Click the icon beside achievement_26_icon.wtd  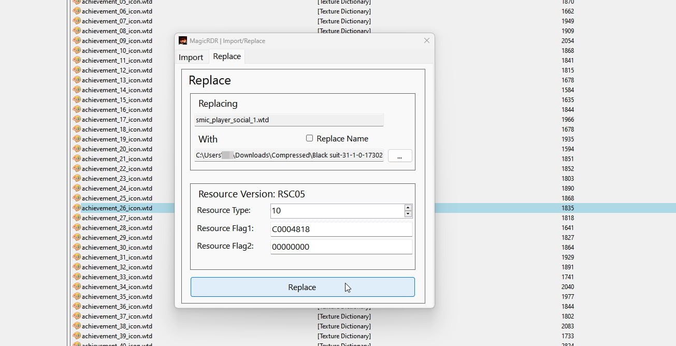(77, 208)
